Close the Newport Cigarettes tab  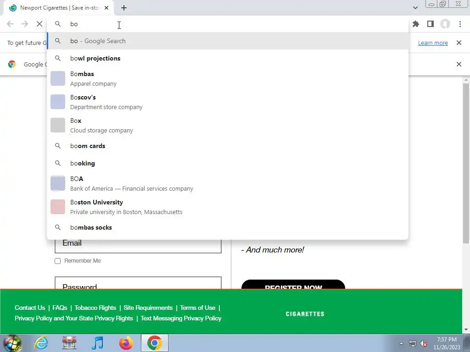[106, 8]
